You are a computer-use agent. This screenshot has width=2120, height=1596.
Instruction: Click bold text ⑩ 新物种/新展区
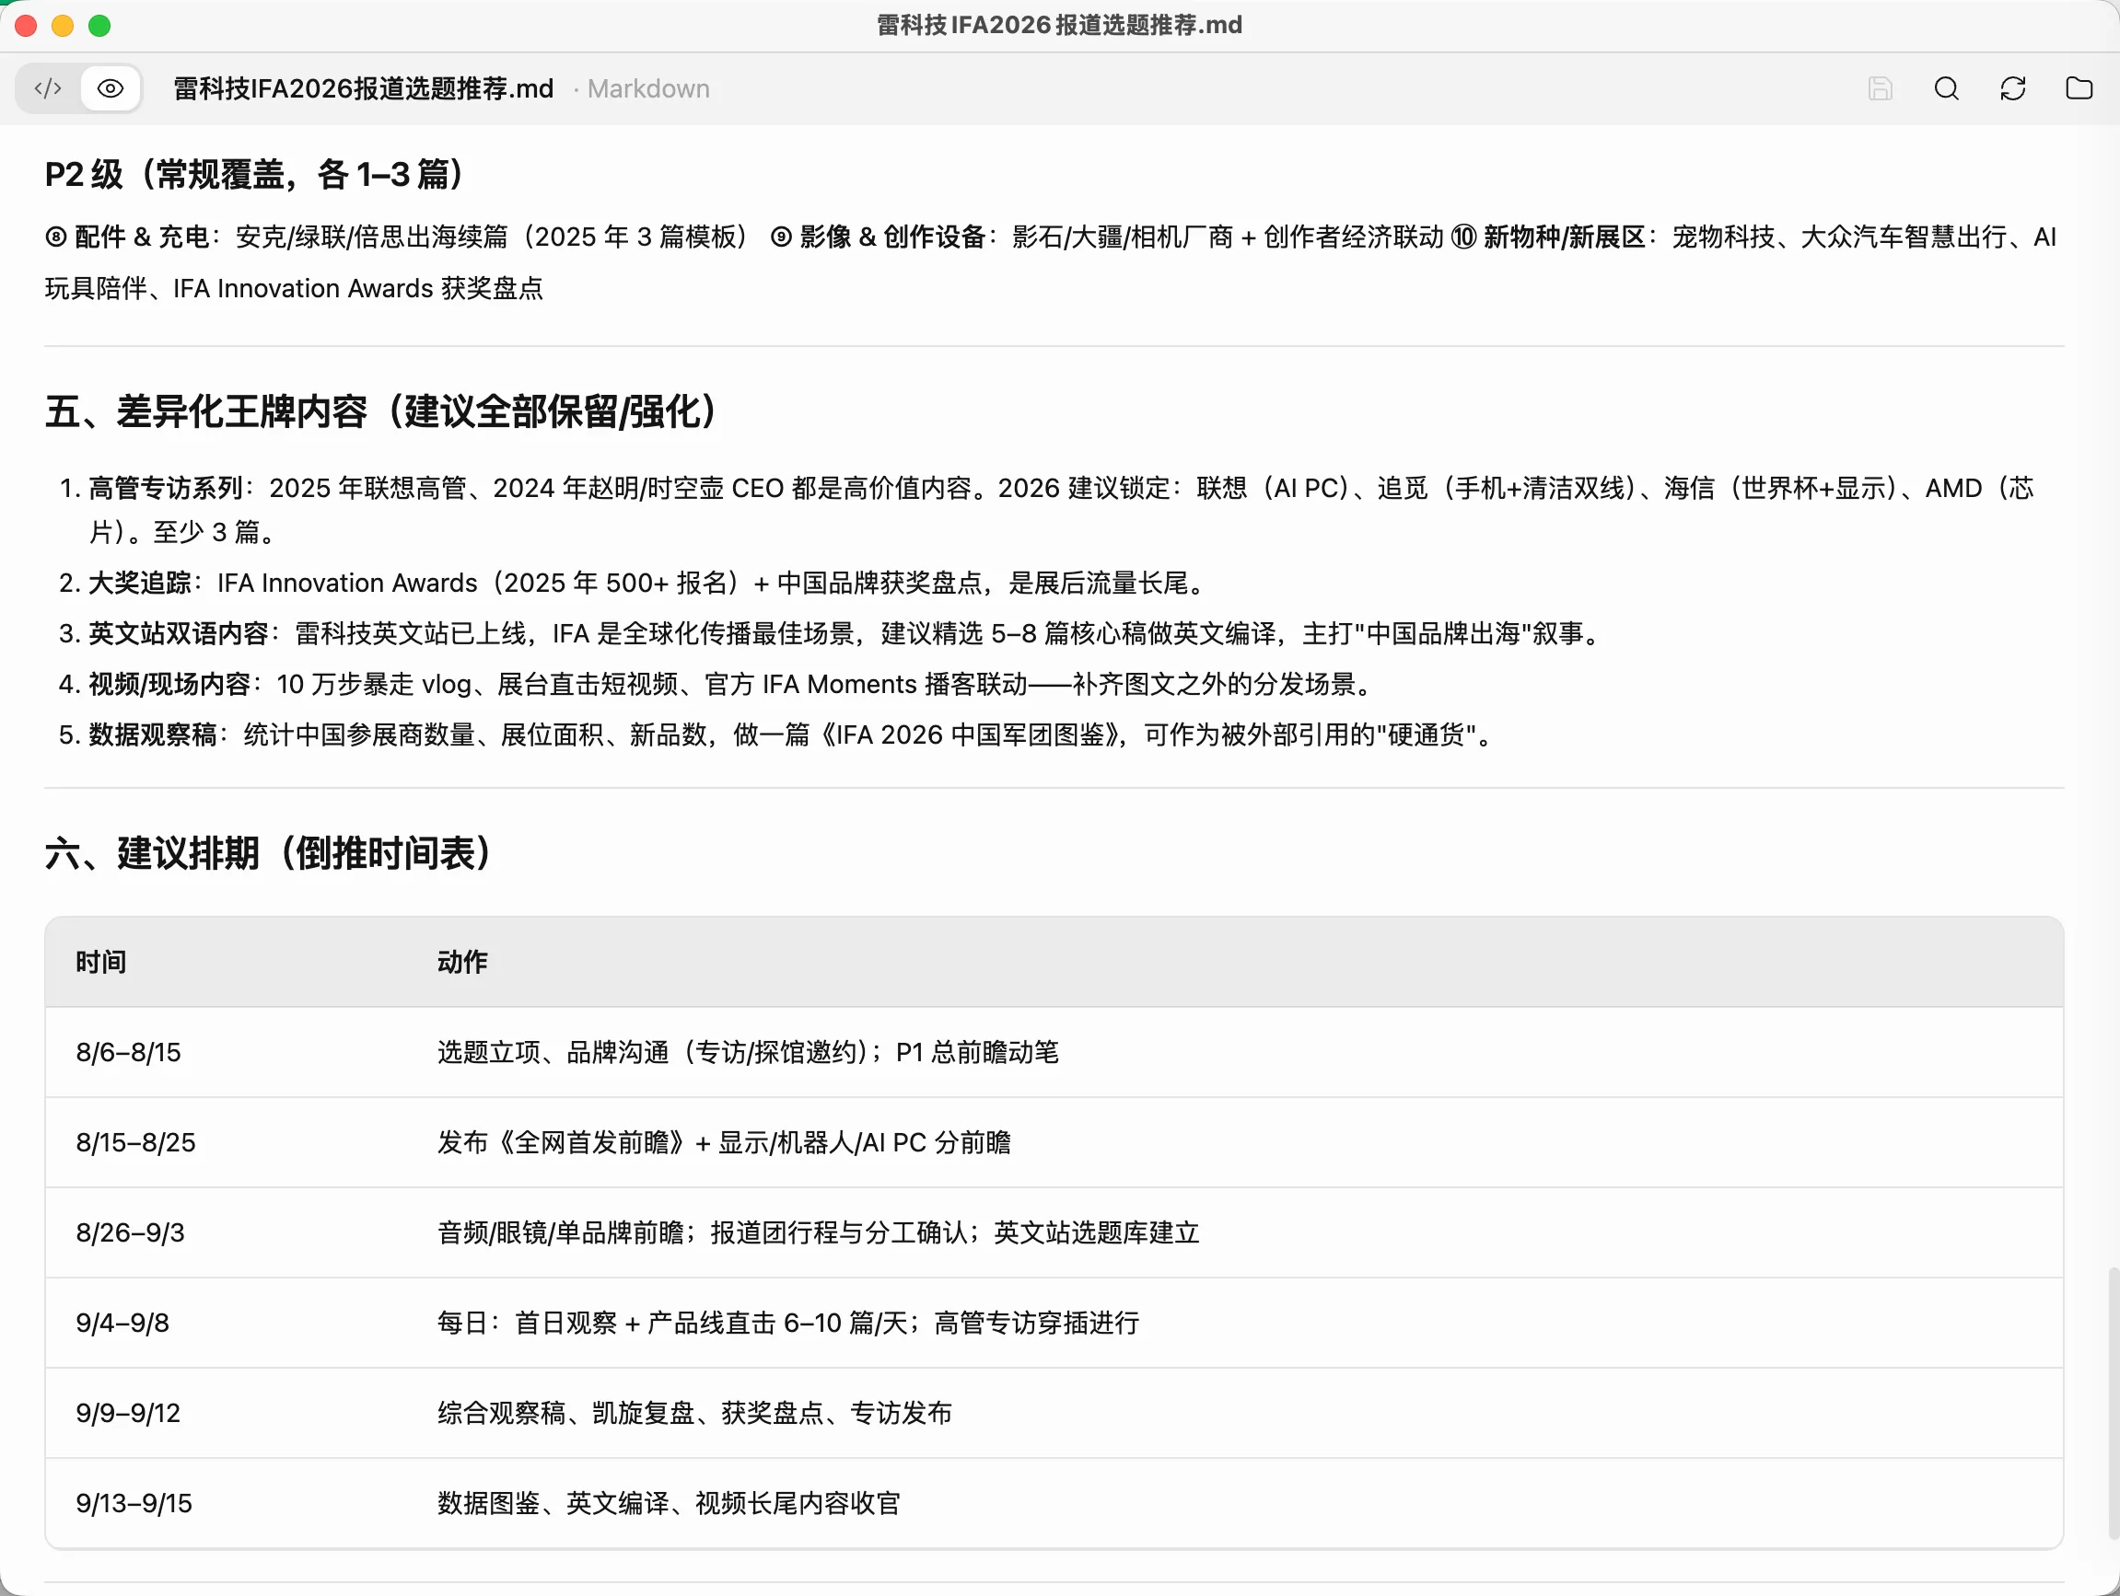(1548, 237)
